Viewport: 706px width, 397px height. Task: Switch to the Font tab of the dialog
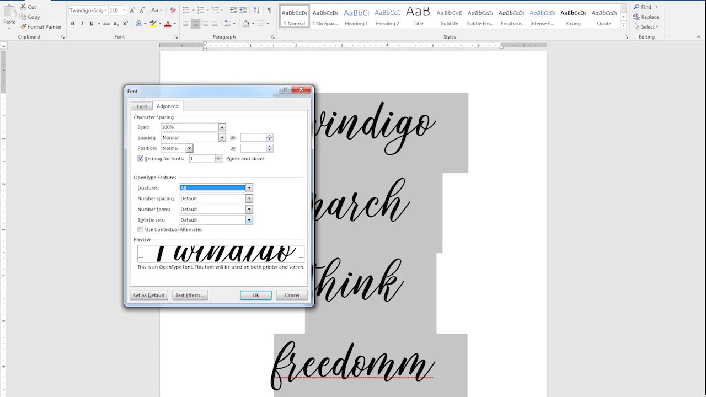(x=141, y=106)
